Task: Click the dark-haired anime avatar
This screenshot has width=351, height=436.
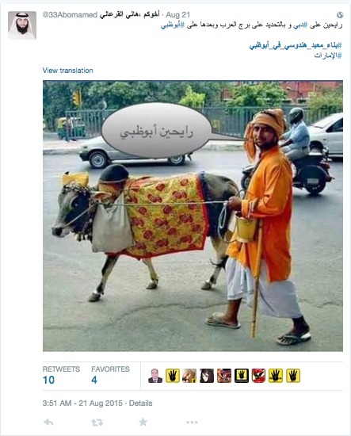Action: click(207, 376)
